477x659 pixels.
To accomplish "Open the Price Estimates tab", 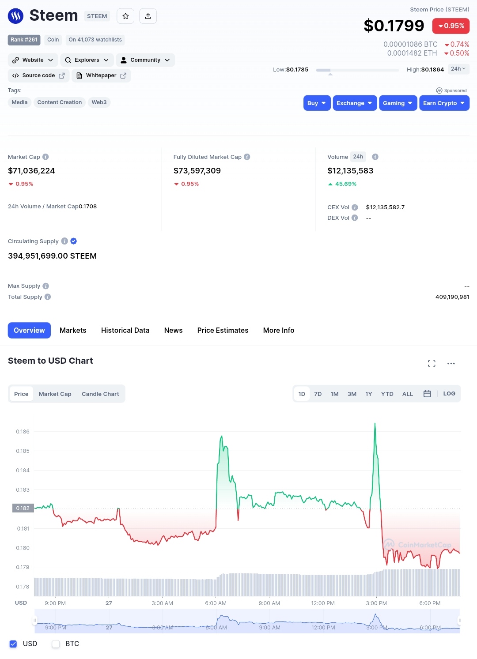I will (223, 330).
